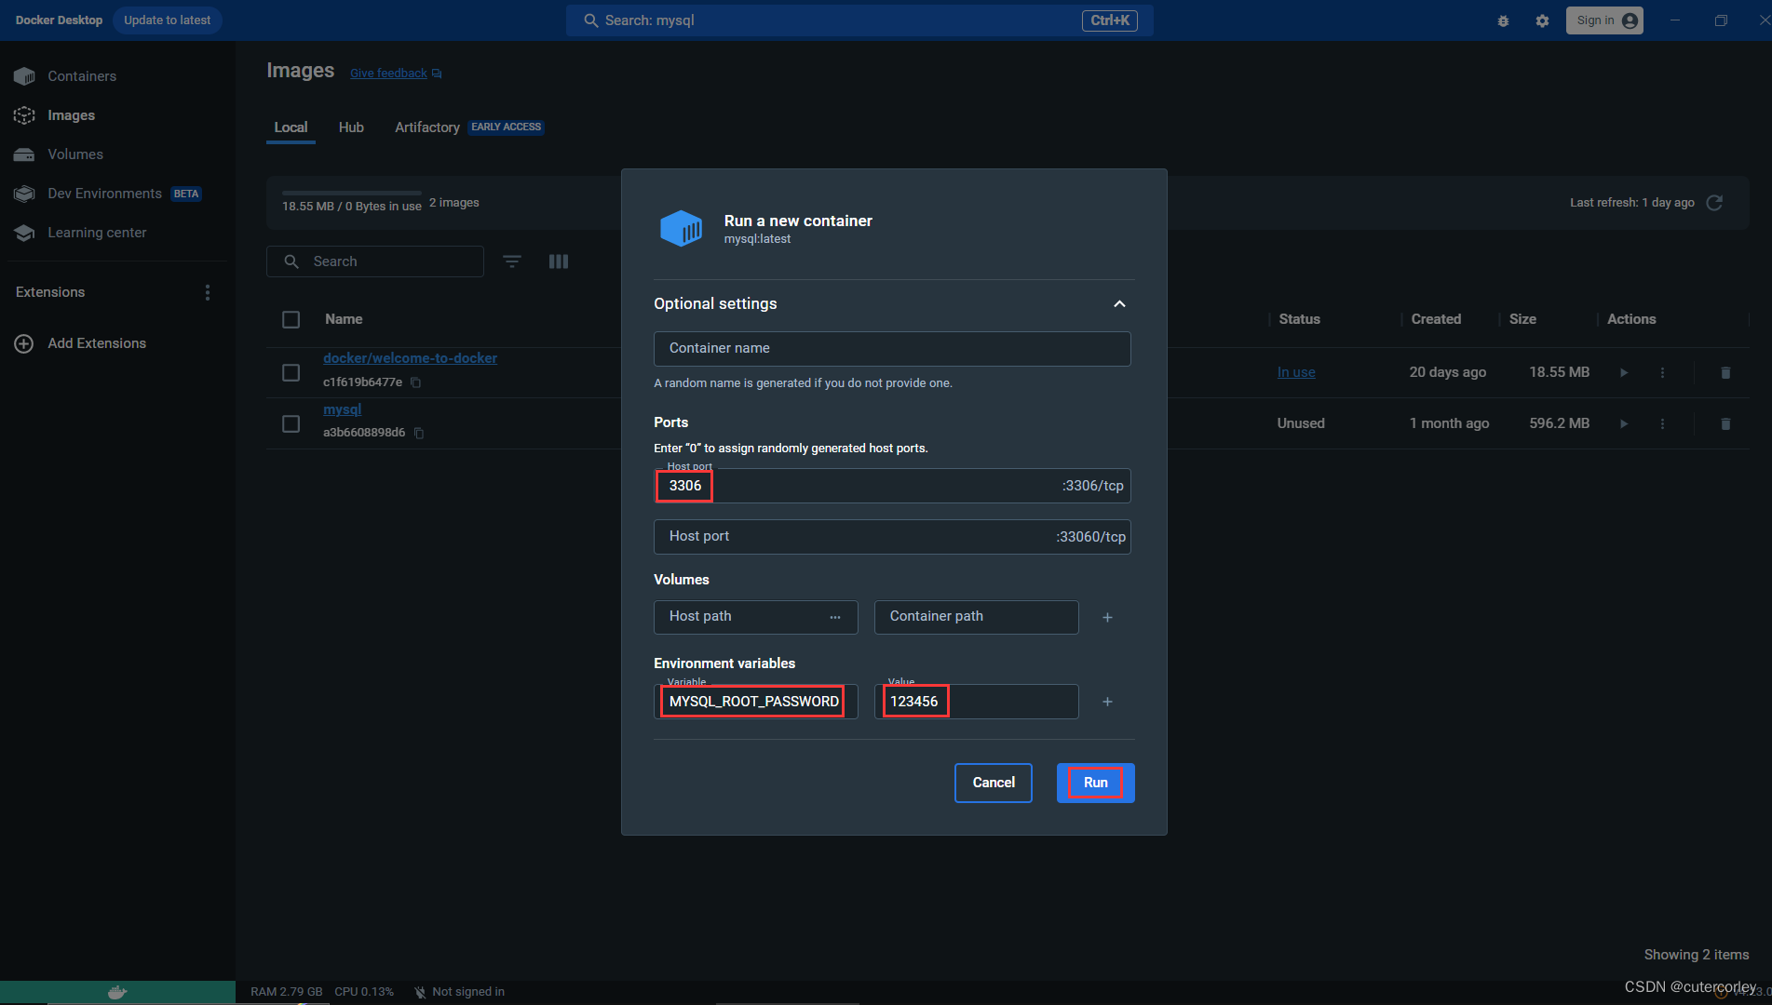Click the Sign in button
Viewport: 1772px width, 1005px height.
(x=1605, y=20)
